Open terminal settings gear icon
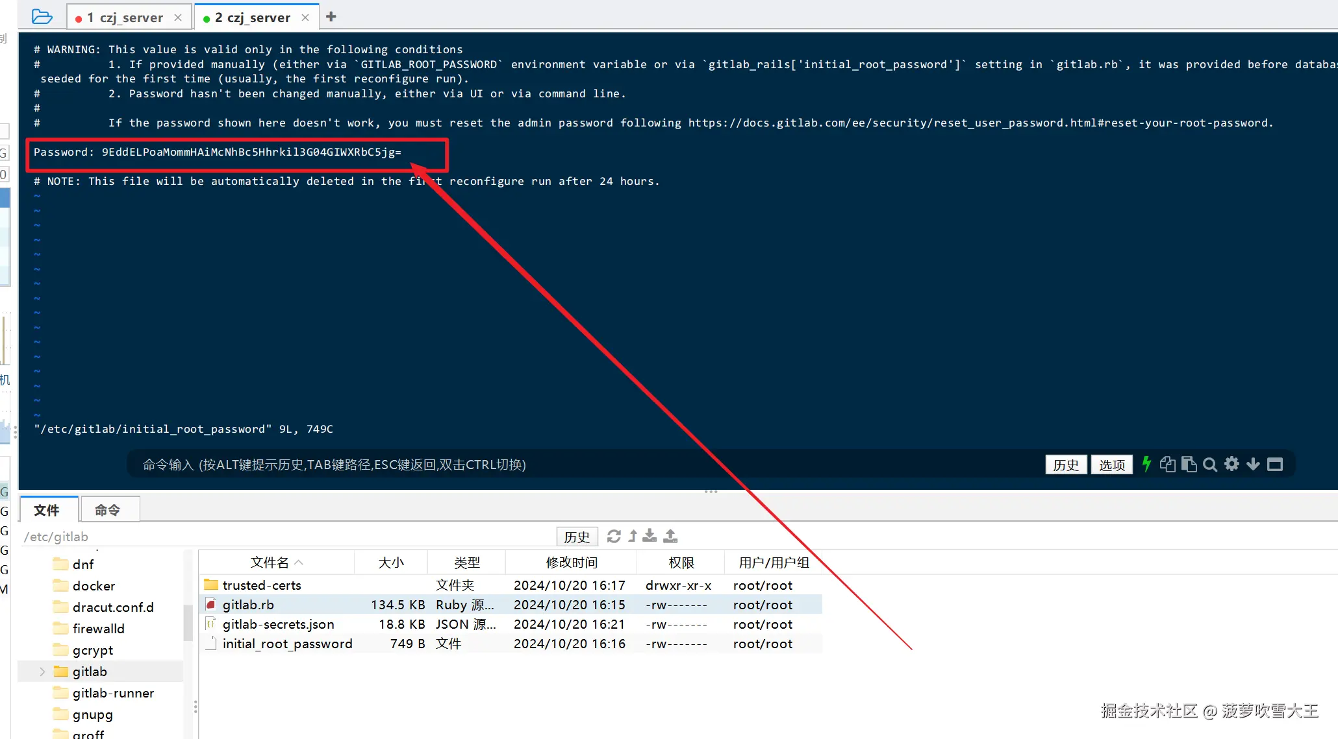Image resolution: width=1338 pixels, height=739 pixels. coord(1231,464)
